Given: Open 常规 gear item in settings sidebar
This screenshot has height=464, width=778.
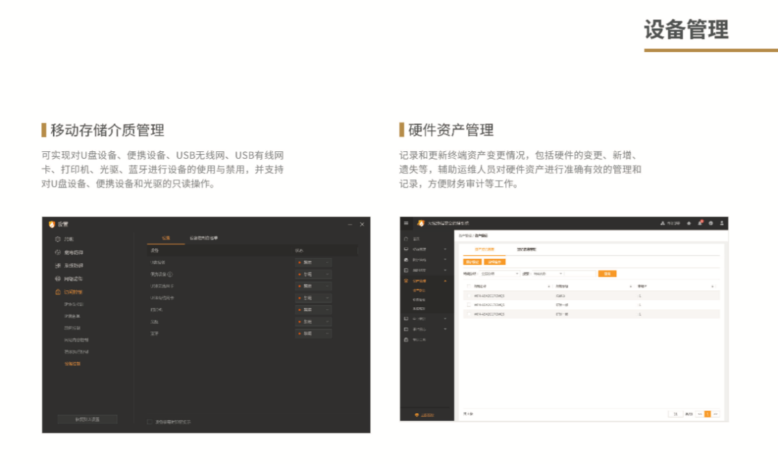Looking at the screenshot, I should [x=65, y=239].
